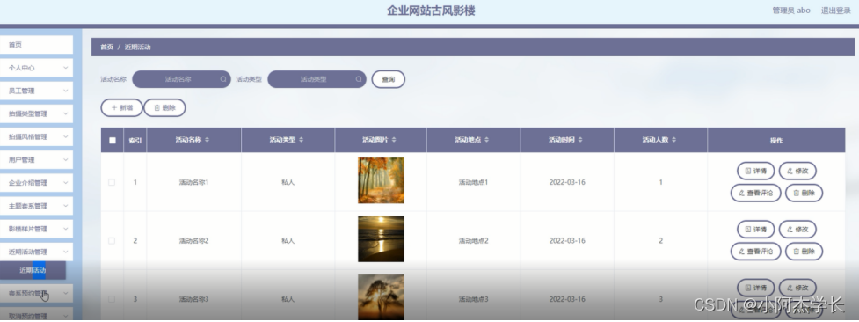
Task: Select the 近期活动 submenu item
Action: (33, 270)
